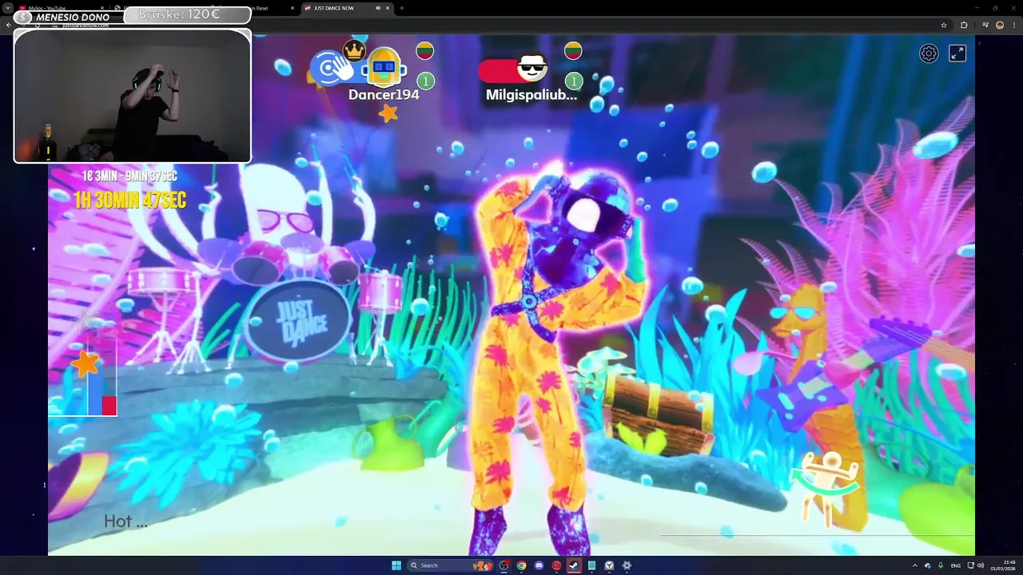The width and height of the screenshot is (1023, 575).
Task: Click the "Hot ..." lyrics text
Action: tap(125, 521)
